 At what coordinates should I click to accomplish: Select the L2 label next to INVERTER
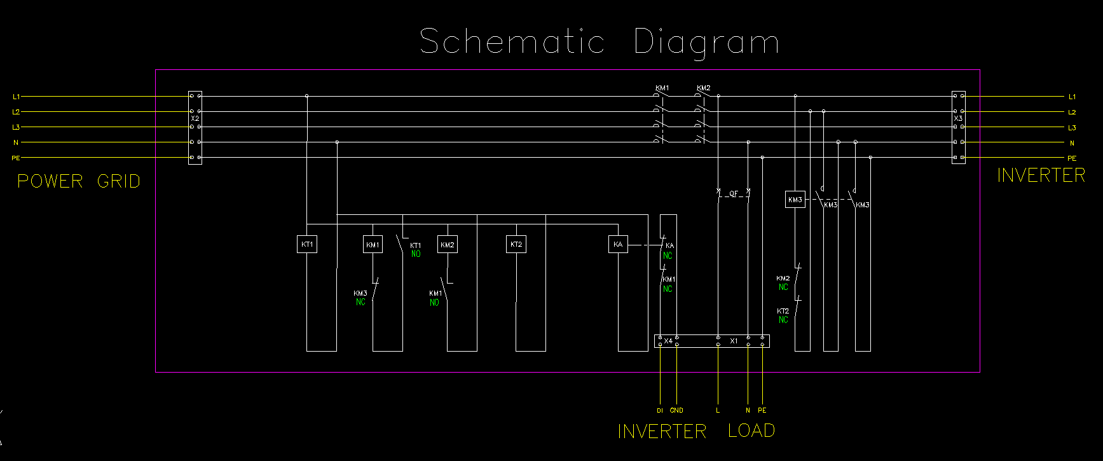point(1072,112)
